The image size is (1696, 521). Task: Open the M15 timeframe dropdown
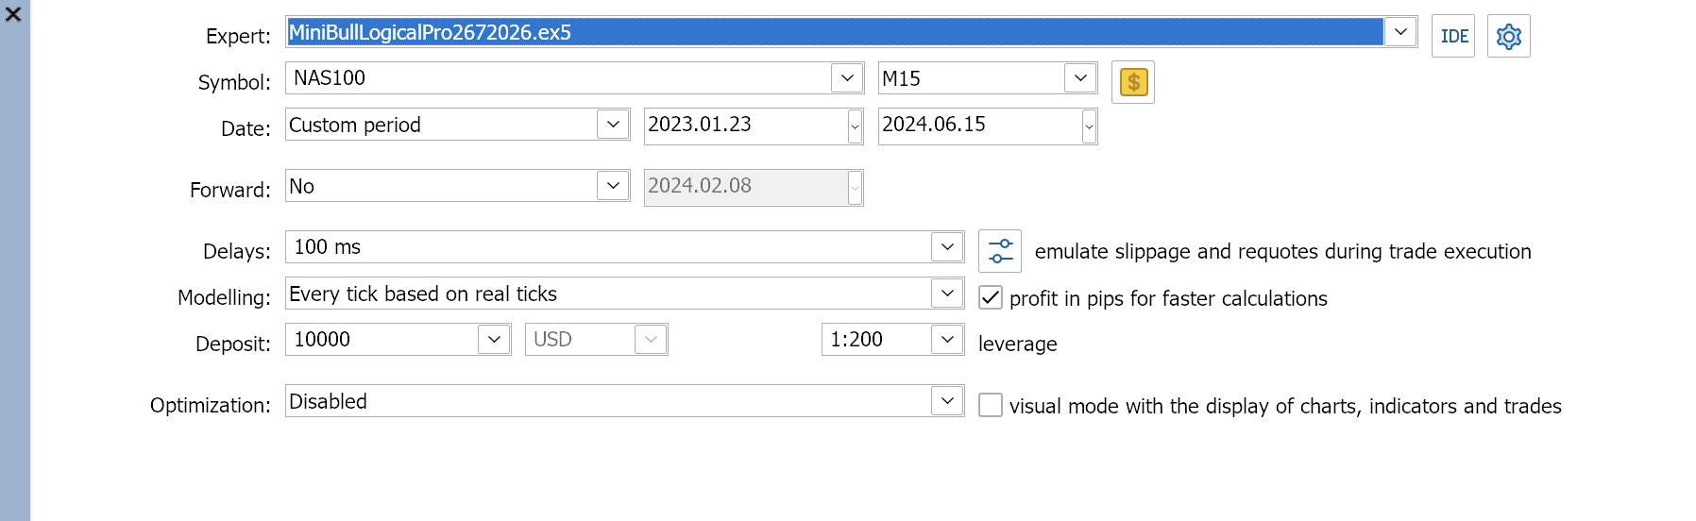tap(1080, 78)
